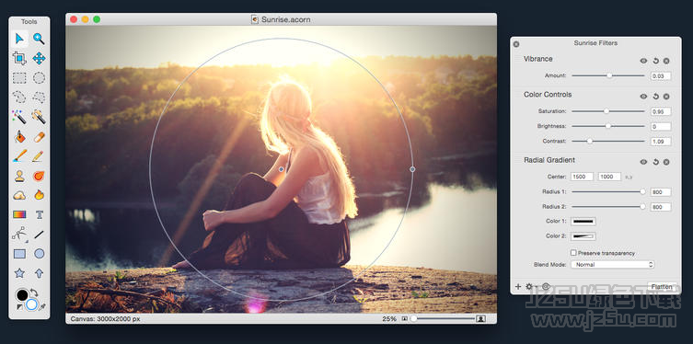The height and width of the screenshot is (344, 693).
Task: Pick the Magic Wand tool
Action: [19, 117]
